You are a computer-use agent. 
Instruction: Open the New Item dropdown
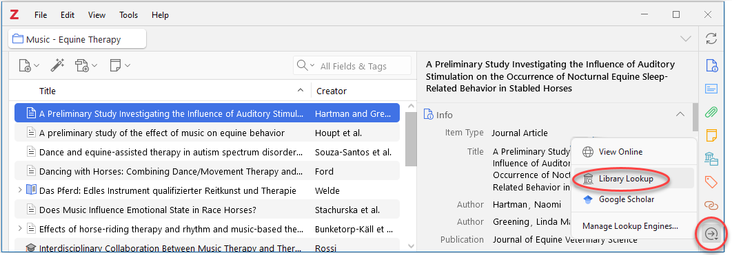28,65
